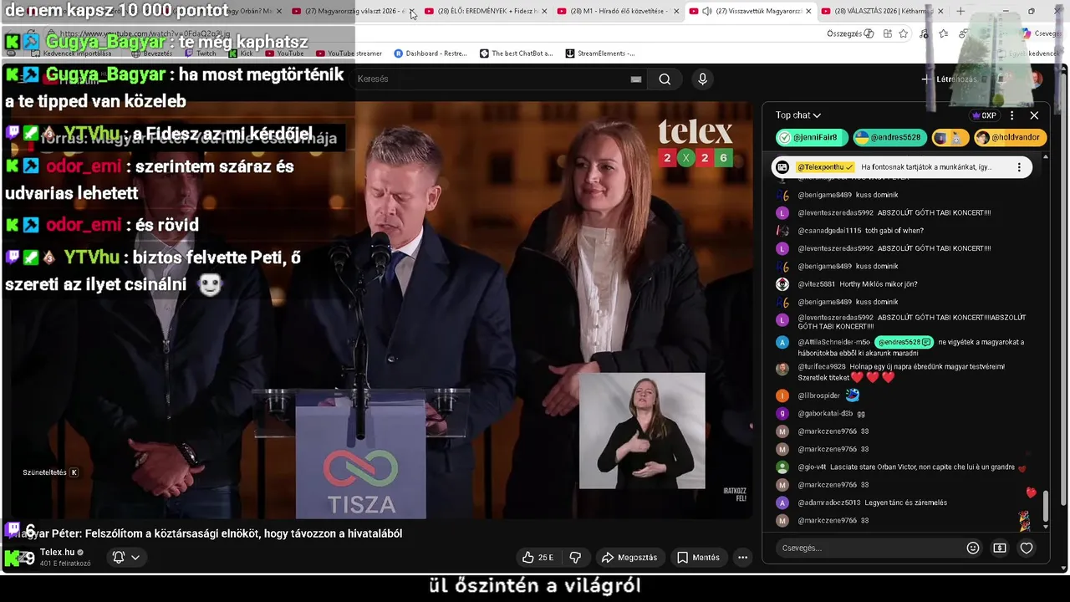Save the video with Mentés button

[698, 558]
